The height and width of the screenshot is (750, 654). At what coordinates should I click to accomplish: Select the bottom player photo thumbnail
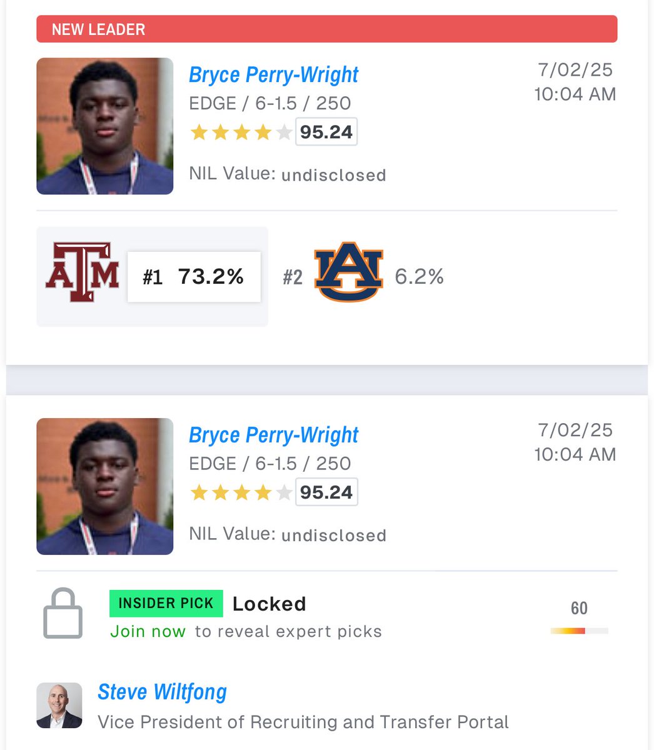point(105,486)
